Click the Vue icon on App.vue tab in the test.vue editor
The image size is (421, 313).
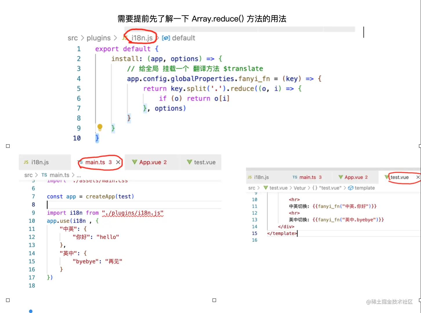pyautogui.click(x=341, y=177)
